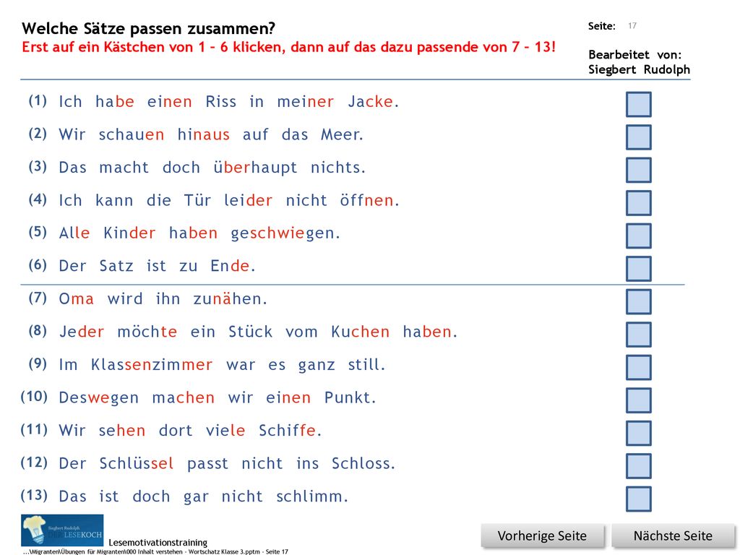Select the box for sentence 8
Image resolution: width=740 pixels, height=555 pixels.
(639, 335)
